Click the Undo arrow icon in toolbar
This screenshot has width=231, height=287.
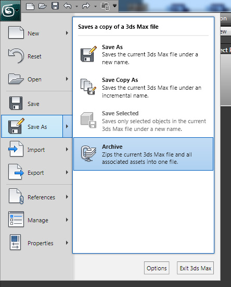(x=67, y=6)
